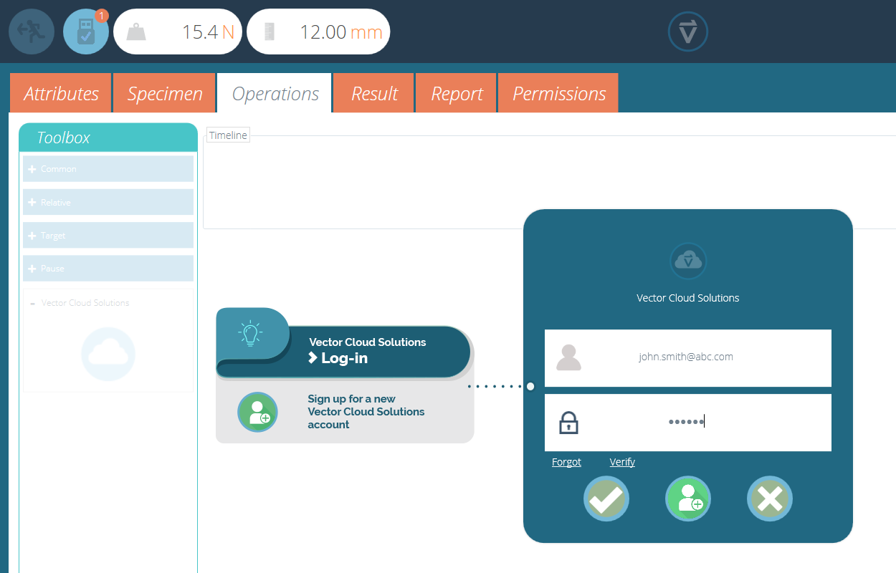This screenshot has width=896, height=573.
Task: Confirm login with the checkmark button
Action: (606, 499)
